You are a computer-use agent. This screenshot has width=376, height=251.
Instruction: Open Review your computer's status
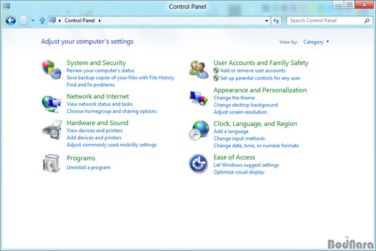(100, 70)
